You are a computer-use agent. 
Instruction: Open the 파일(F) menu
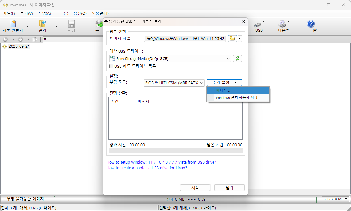click(9, 13)
